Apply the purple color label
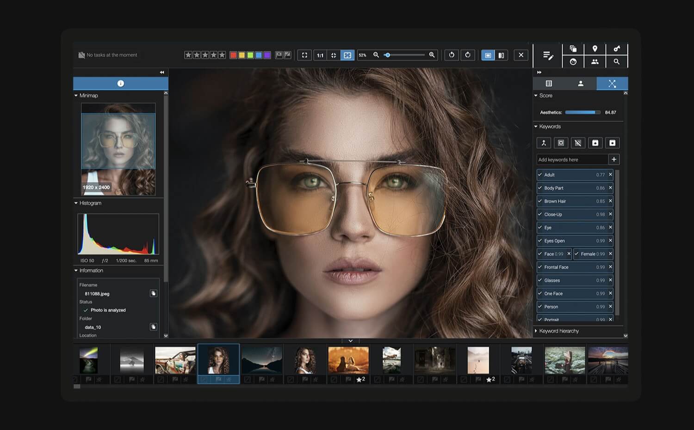This screenshot has width=694, height=430. (x=267, y=55)
